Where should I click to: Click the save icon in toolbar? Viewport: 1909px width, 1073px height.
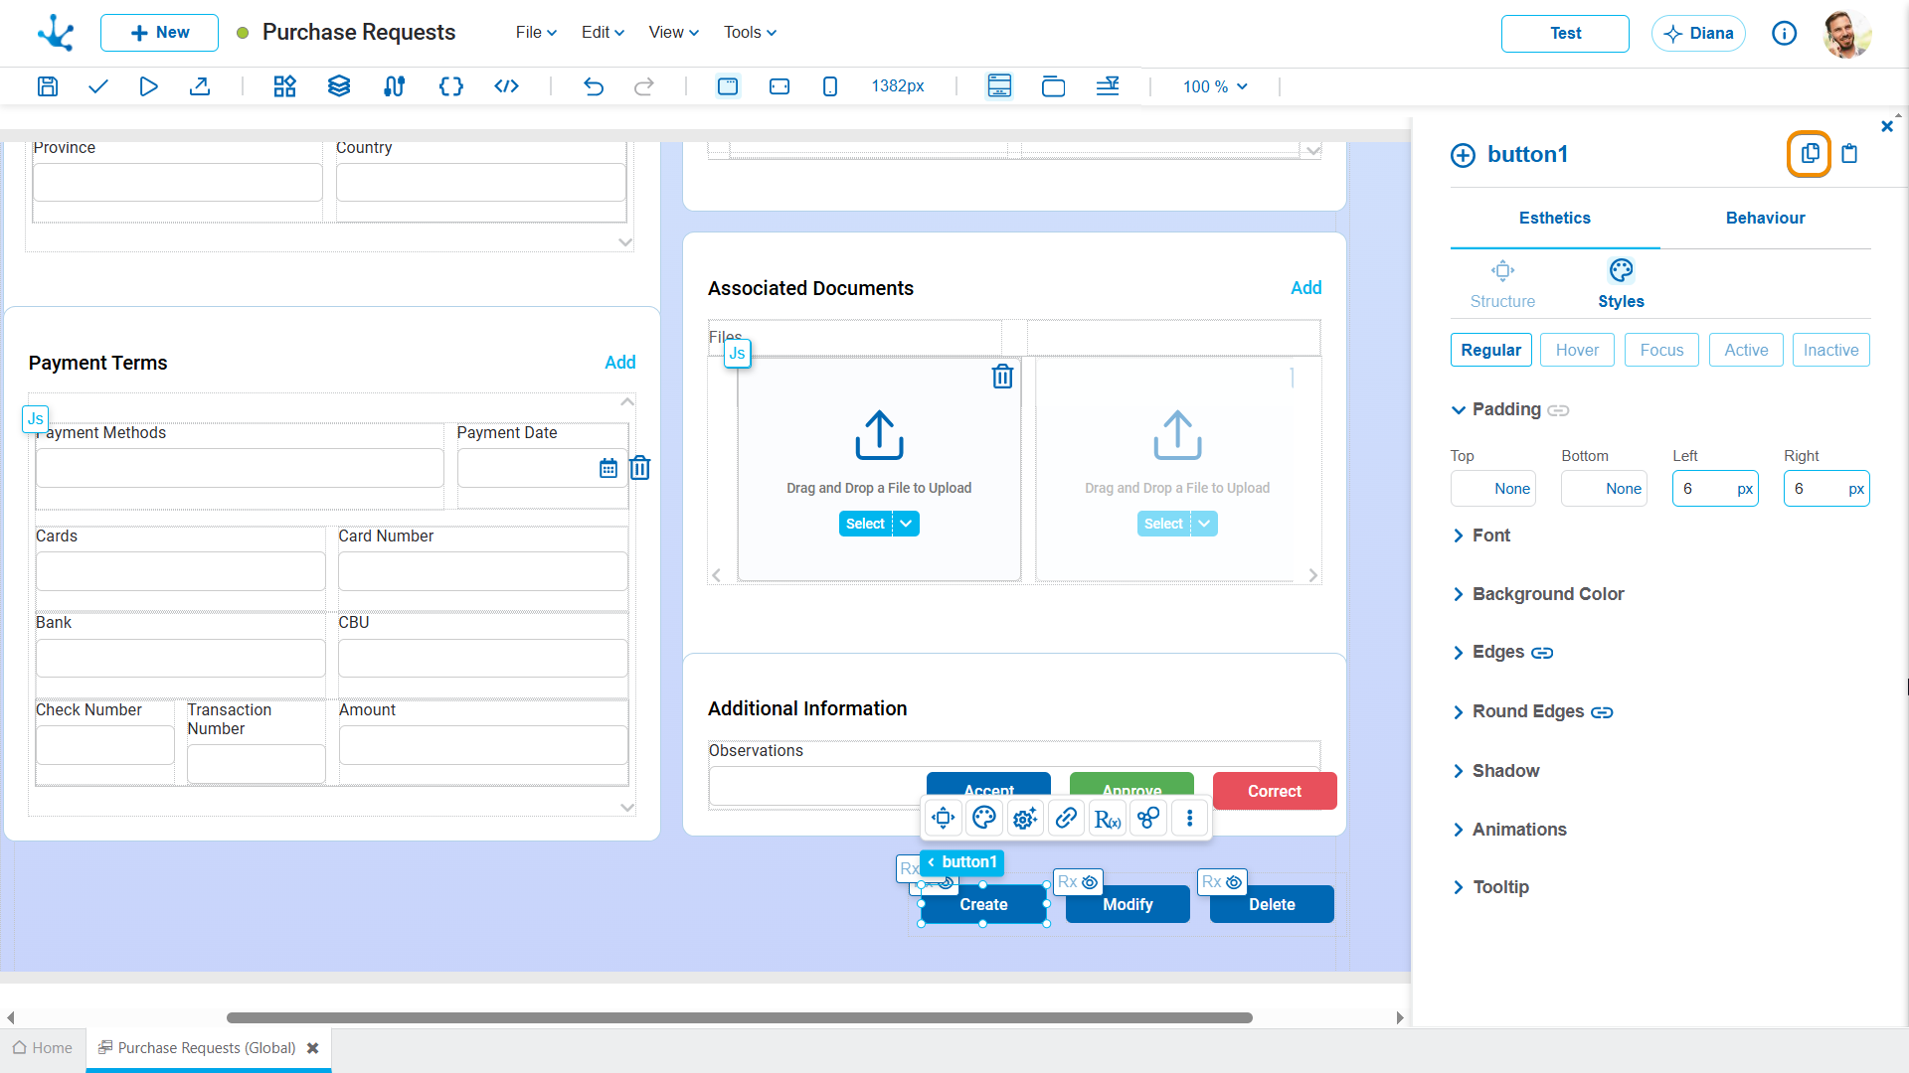(x=47, y=86)
